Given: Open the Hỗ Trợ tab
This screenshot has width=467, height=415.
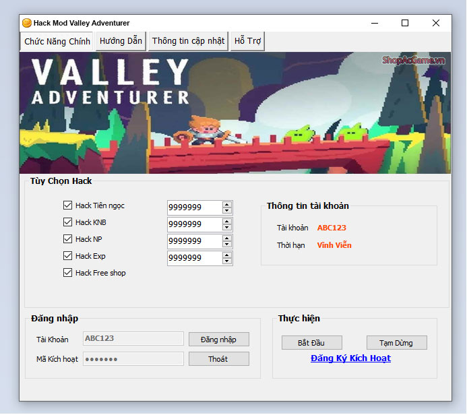Looking at the screenshot, I should (247, 41).
